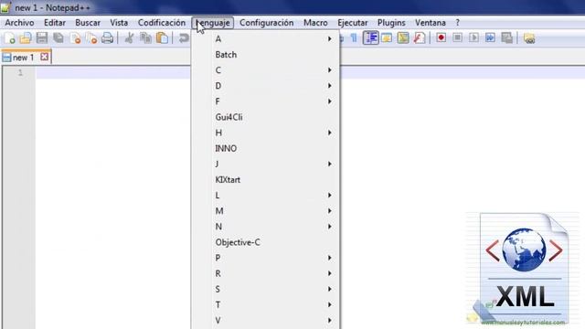The width and height of the screenshot is (585, 329).
Task: Start macro recording with red dot
Action: [x=441, y=37]
